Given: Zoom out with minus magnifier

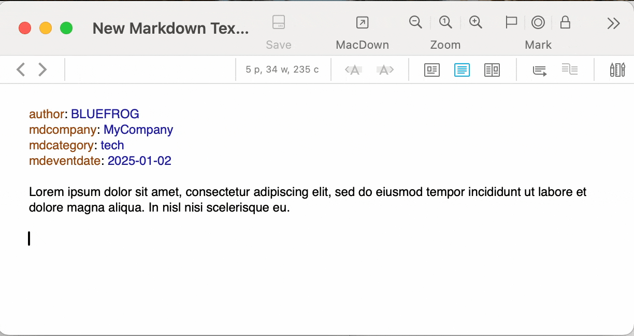Looking at the screenshot, I should tap(415, 22).
